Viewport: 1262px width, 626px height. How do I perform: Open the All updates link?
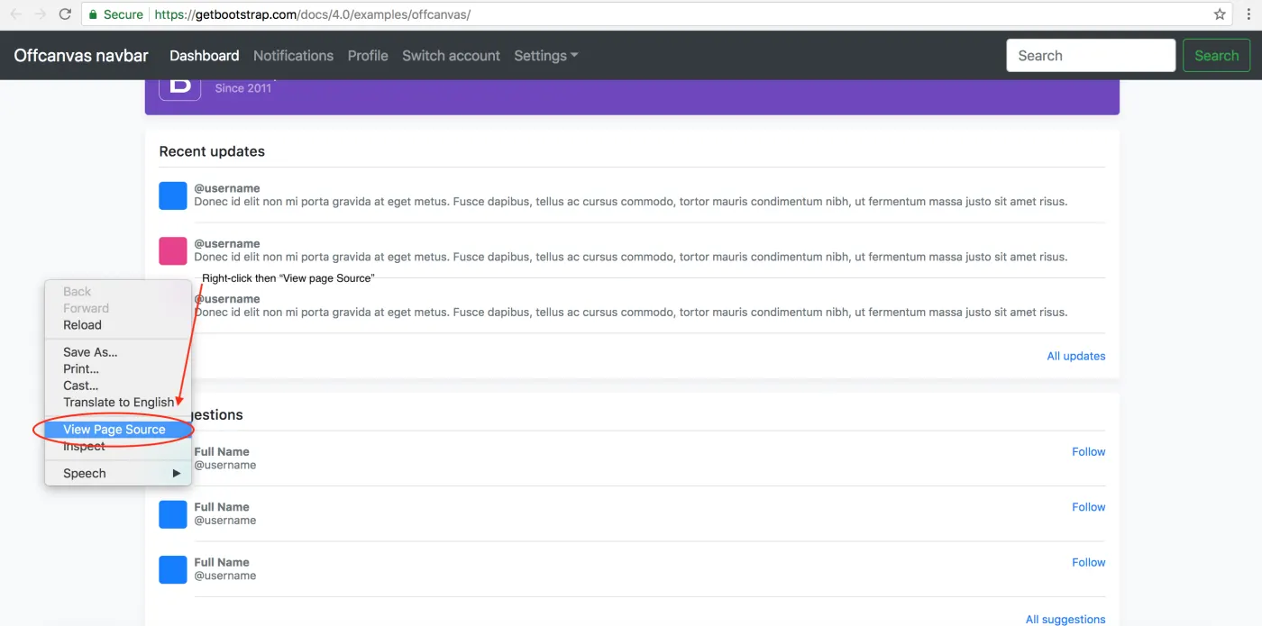1075,356
